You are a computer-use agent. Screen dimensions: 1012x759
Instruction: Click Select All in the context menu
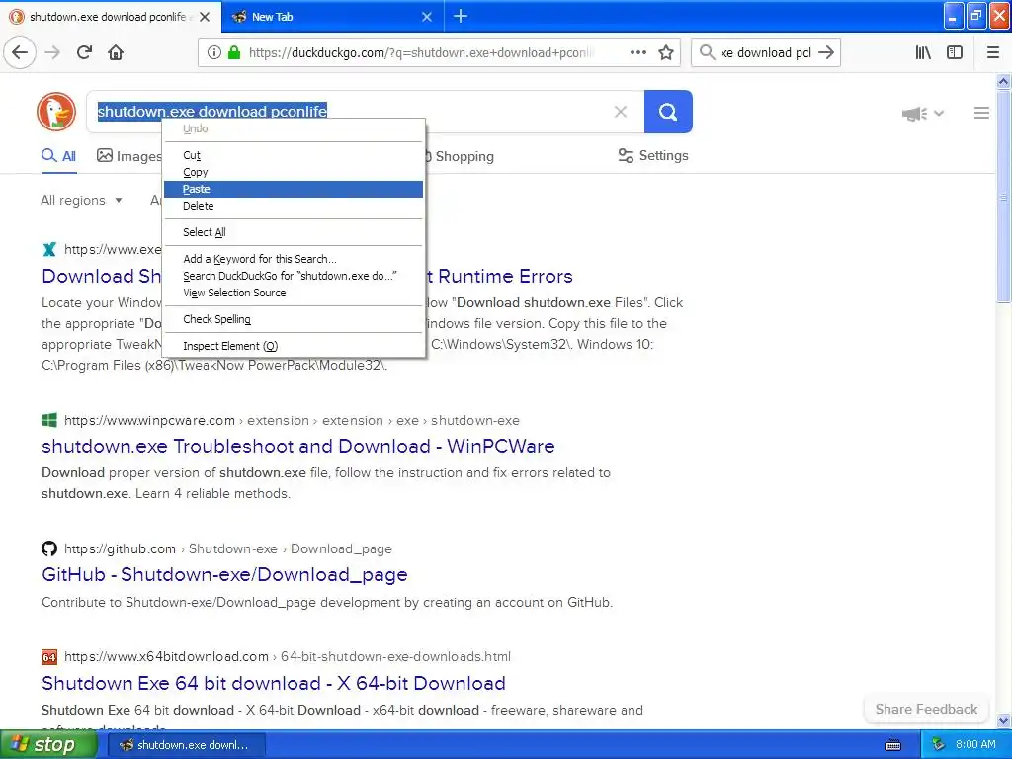294,231
